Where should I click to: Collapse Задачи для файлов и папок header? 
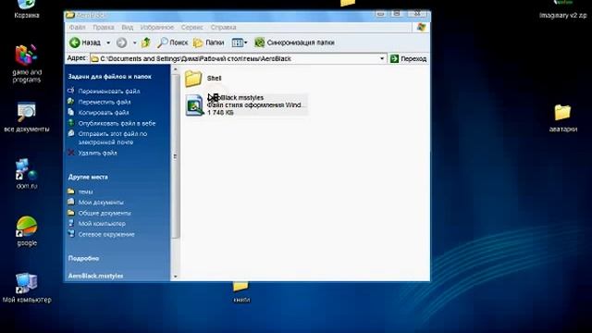click(x=109, y=77)
